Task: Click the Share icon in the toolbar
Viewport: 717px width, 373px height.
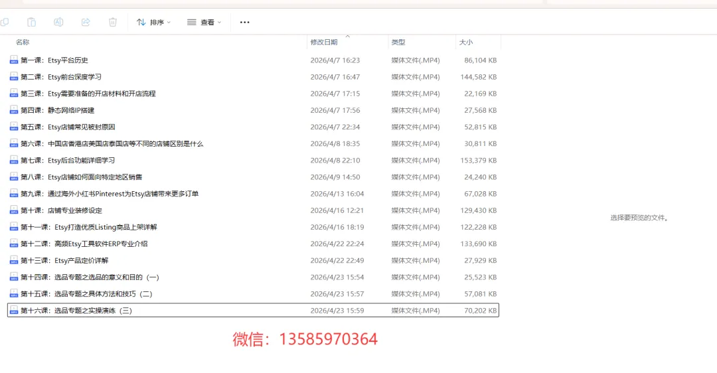Action: [86, 22]
